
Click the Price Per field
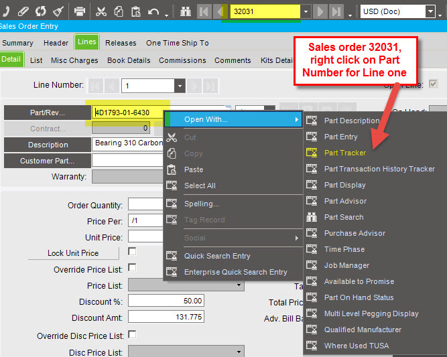146,220
